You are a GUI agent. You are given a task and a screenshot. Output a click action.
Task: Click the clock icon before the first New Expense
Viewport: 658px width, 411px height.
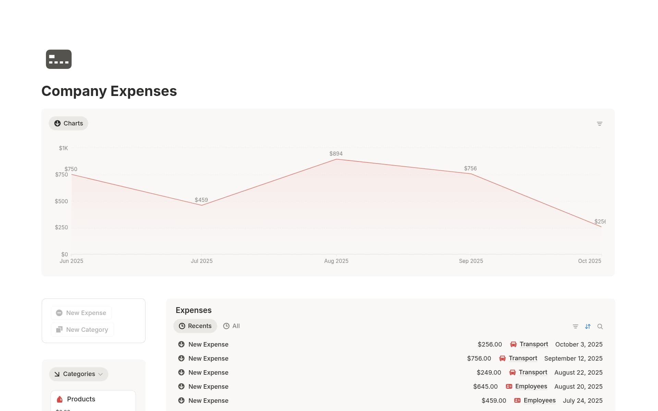point(181,344)
